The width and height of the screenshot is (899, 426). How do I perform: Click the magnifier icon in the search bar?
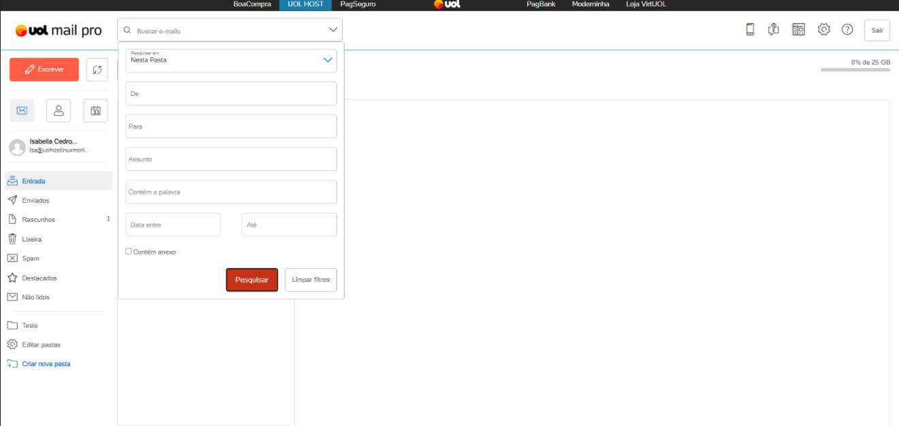tap(127, 31)
